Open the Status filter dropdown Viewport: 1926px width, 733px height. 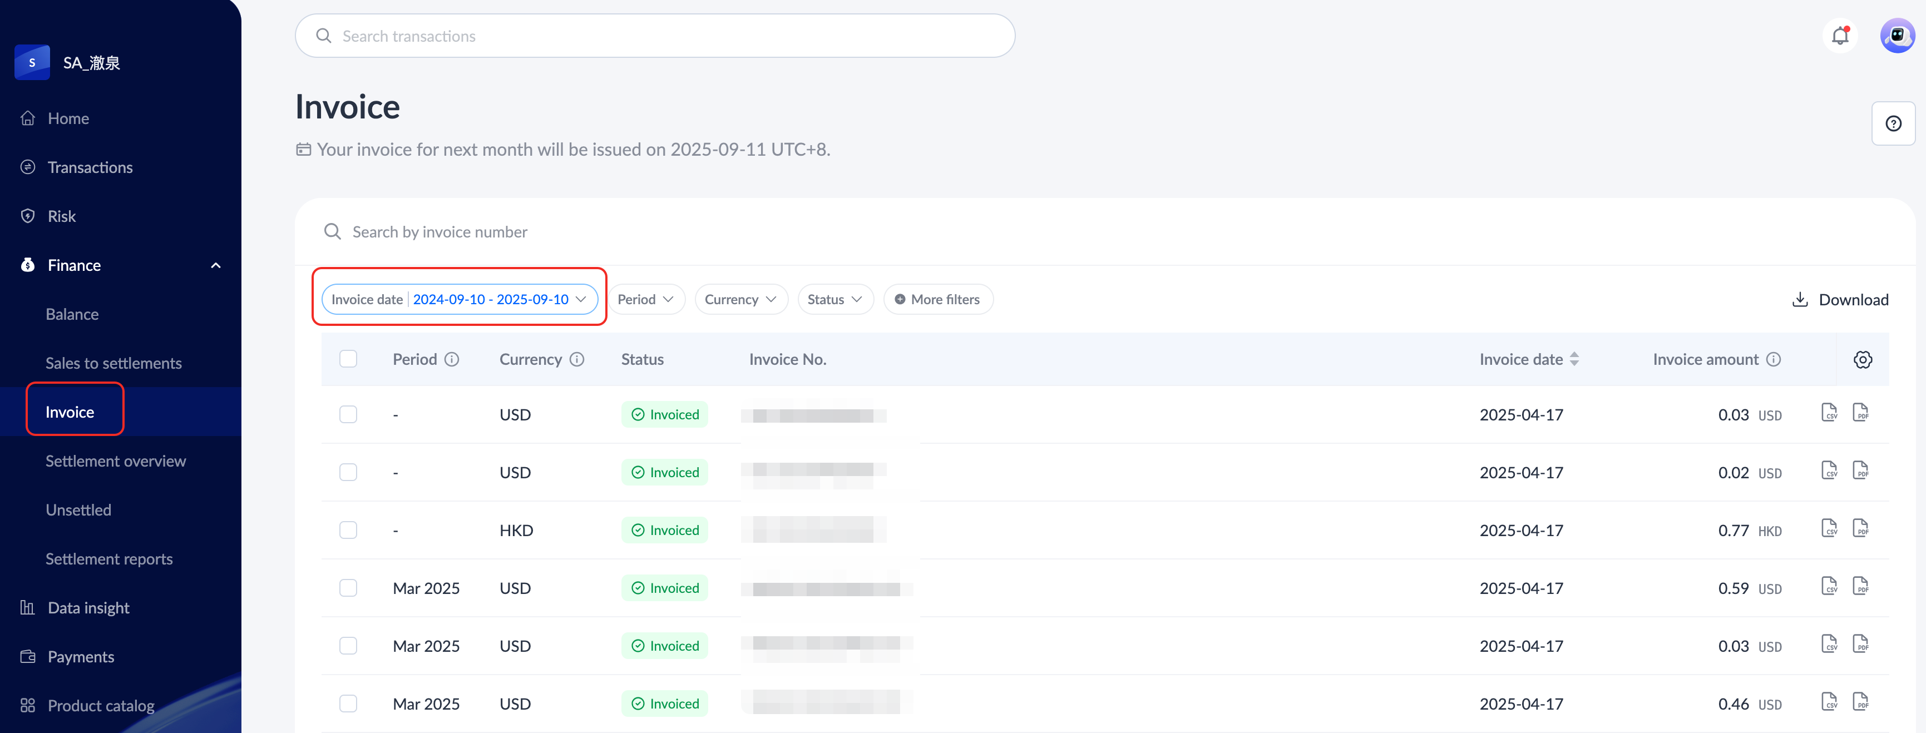coord(834,300)
